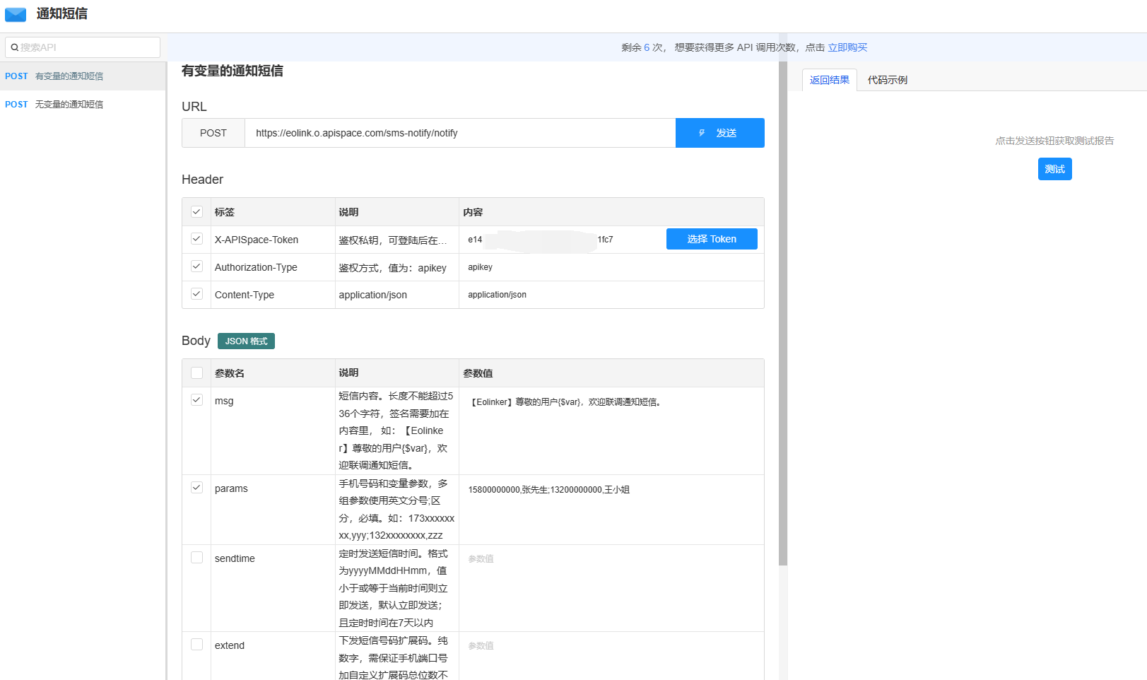1147x680 pixels.
Task: Click the msg parameter name
Action: point(224,401)
